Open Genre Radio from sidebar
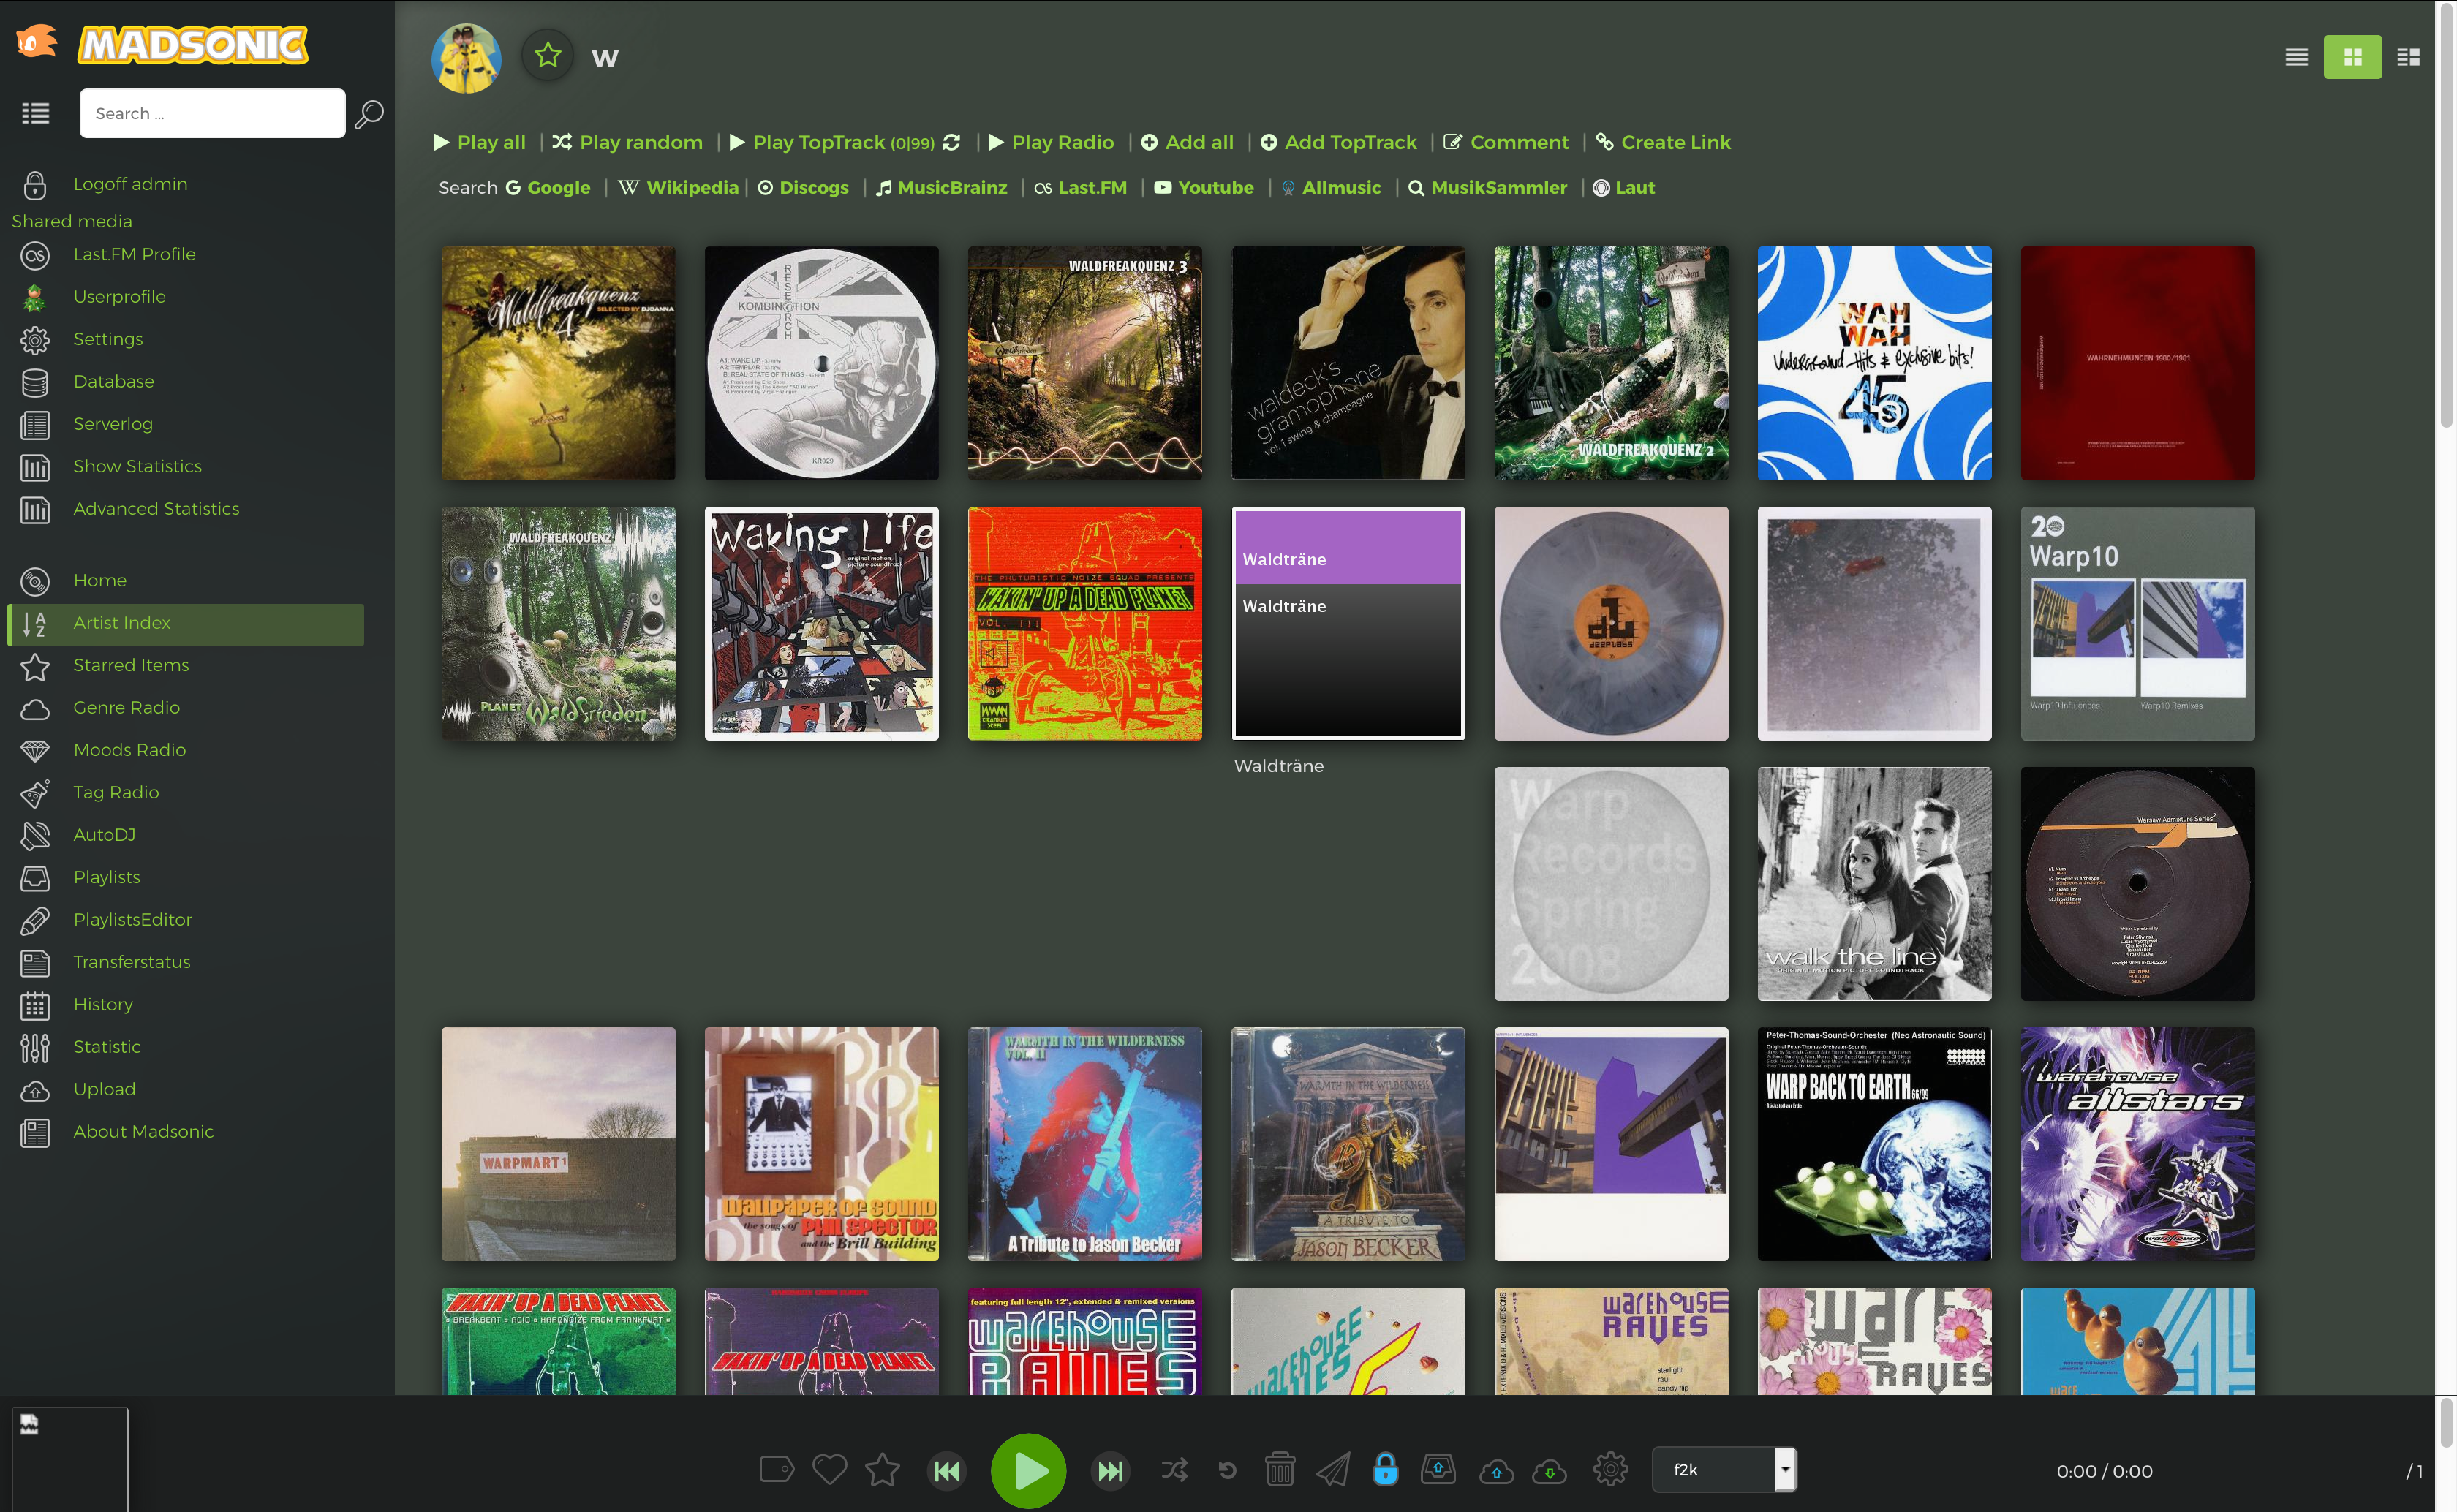 point(126,707)
